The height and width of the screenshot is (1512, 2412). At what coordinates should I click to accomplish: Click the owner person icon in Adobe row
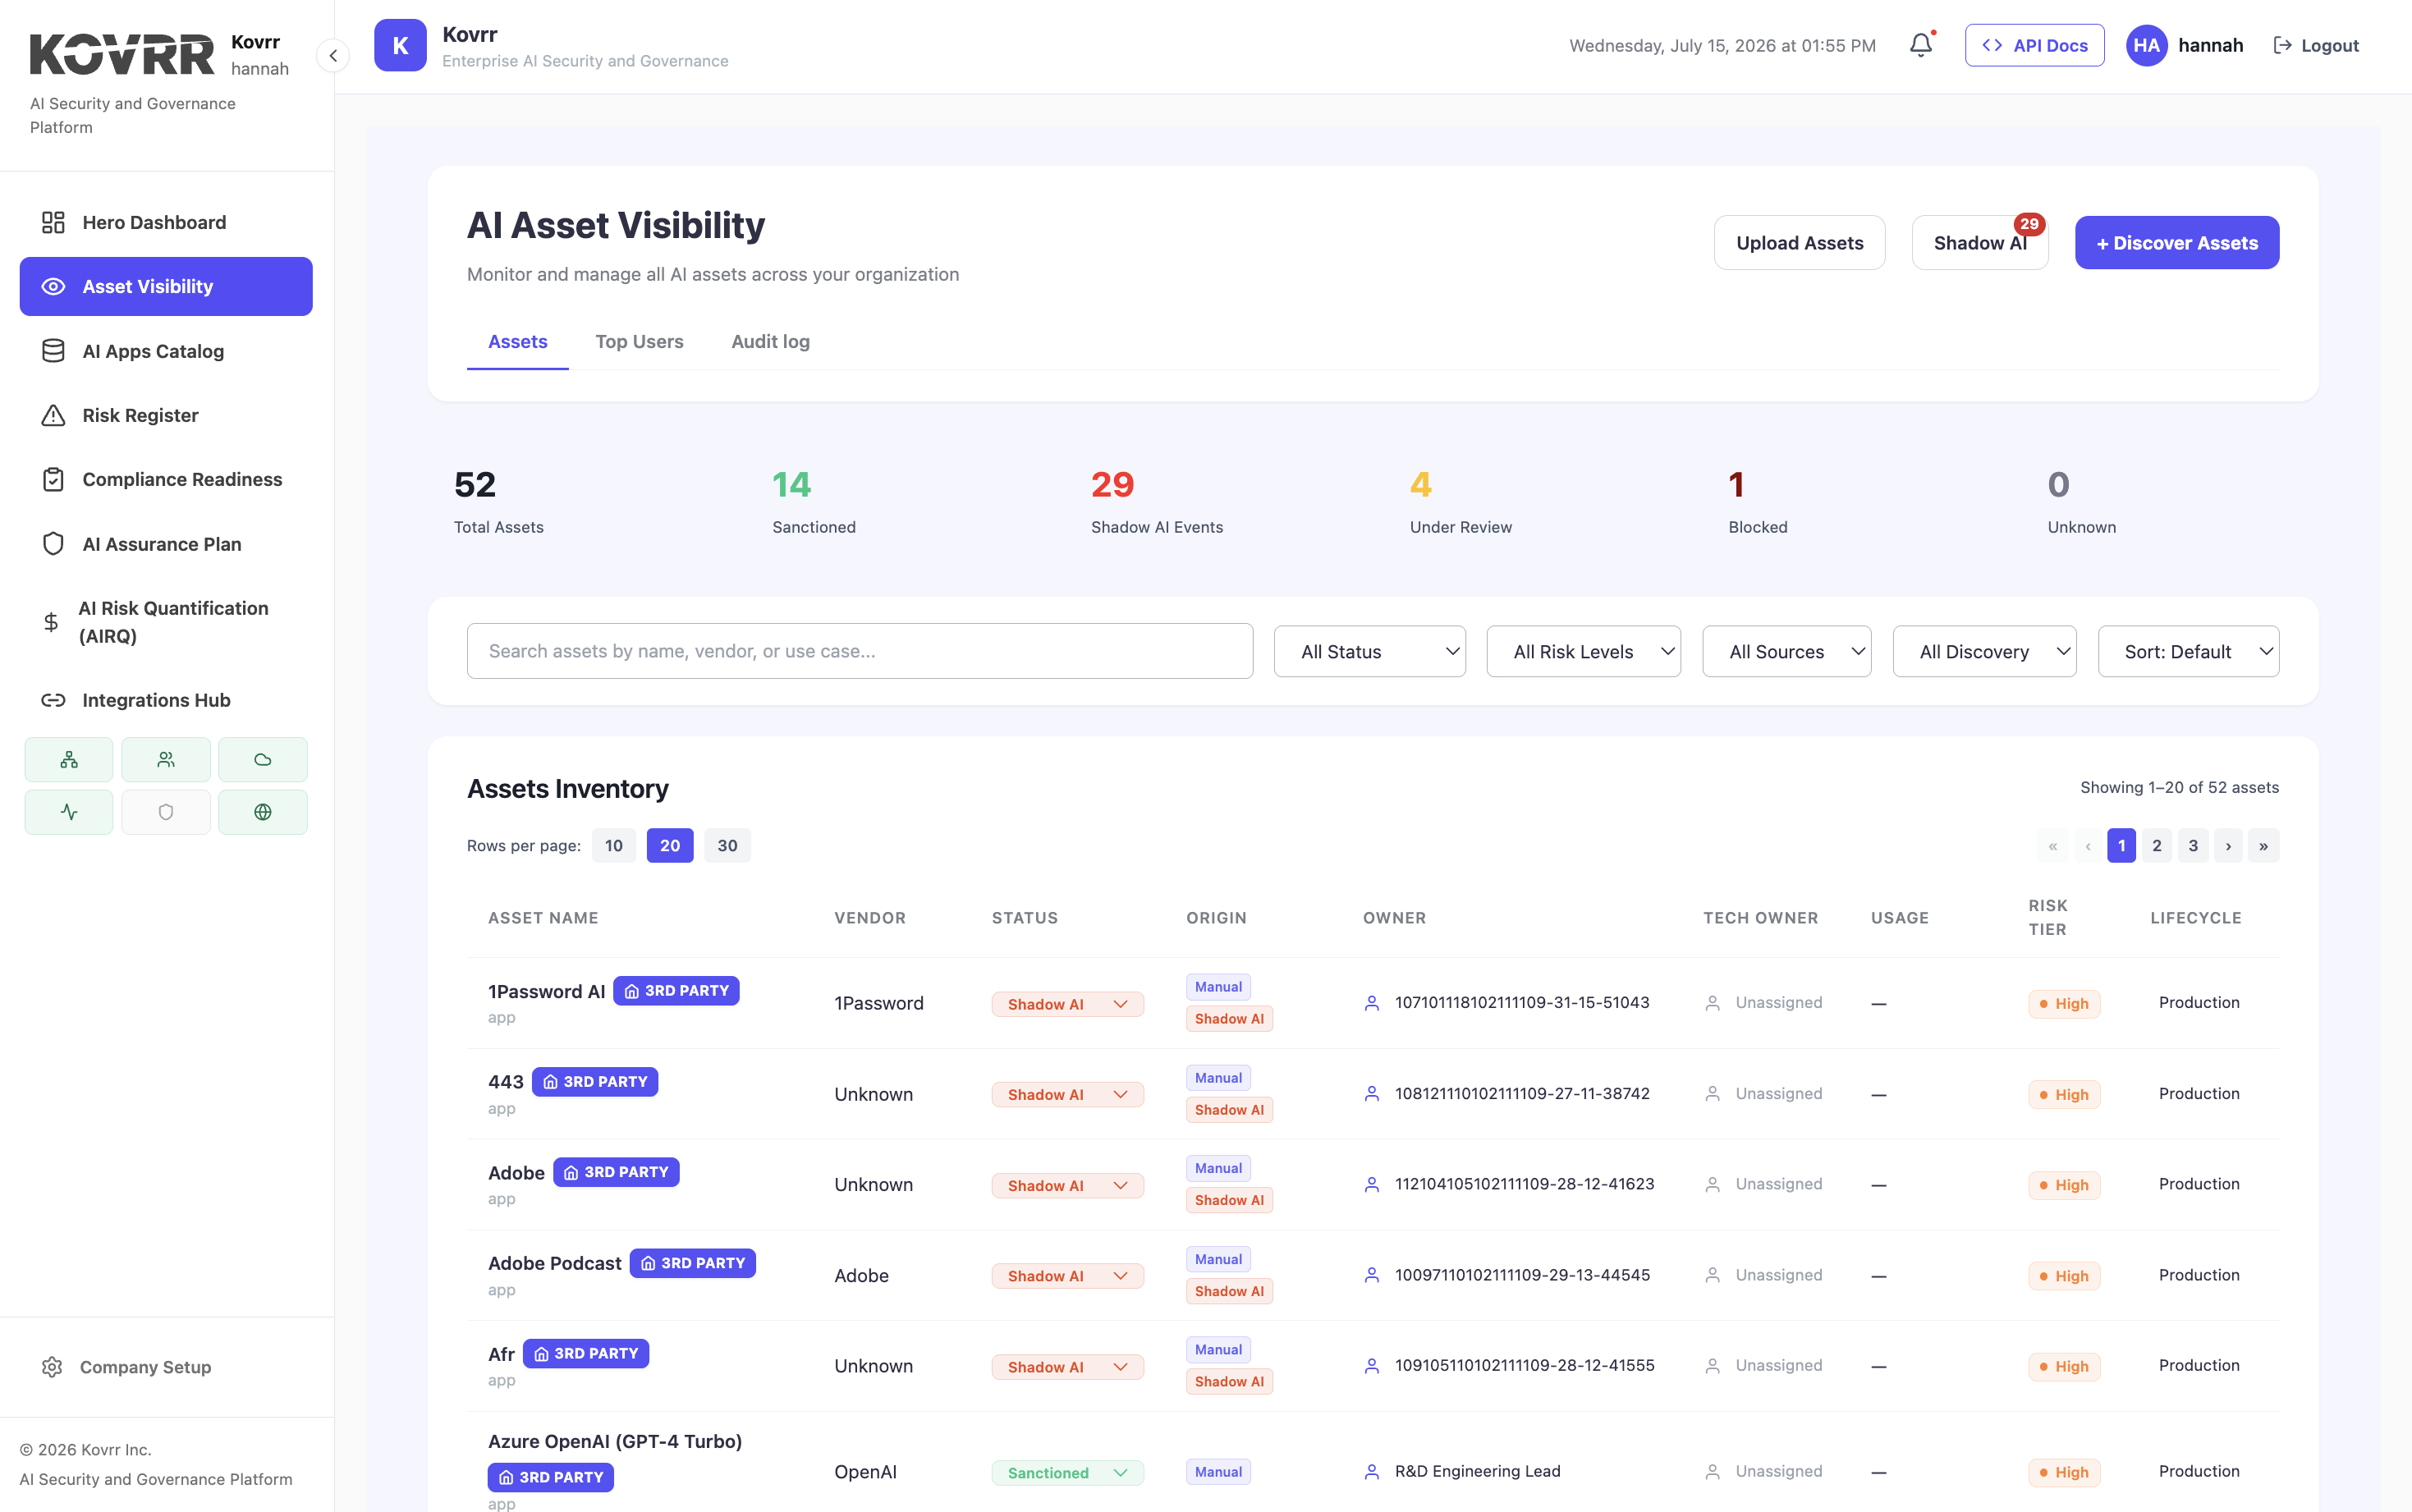1372,1185
